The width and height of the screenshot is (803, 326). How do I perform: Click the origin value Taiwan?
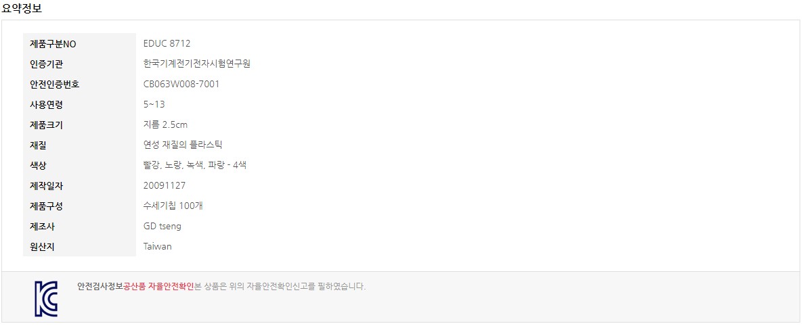158,246
